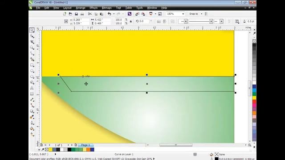
Task: Click the Open file folder icon
Action: 70,14
